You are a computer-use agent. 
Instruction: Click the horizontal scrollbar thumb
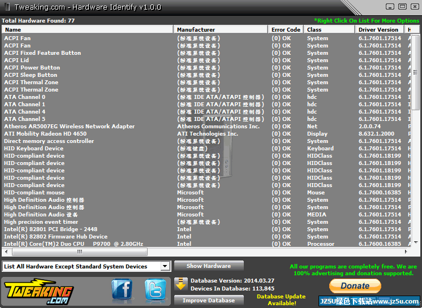pyautogui.click(x=80, y=252)
